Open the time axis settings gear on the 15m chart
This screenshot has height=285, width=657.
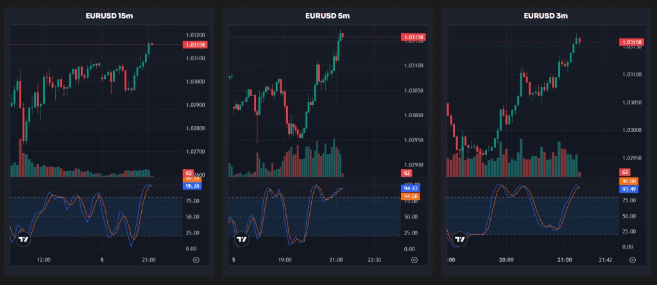pyautogui.click(x=196, y=261)
